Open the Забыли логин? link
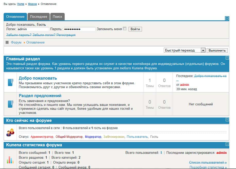236x169 pixels. 44,35
